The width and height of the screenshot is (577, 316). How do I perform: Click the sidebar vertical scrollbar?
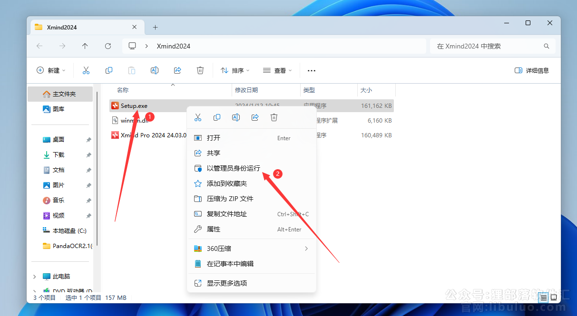click(97, 169)
